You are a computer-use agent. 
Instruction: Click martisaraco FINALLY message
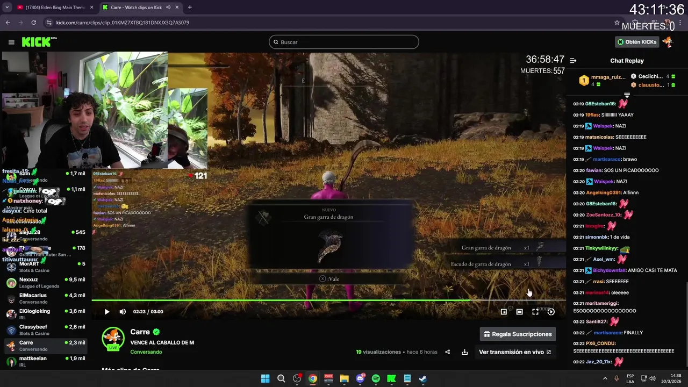click(x=608, y=333)
